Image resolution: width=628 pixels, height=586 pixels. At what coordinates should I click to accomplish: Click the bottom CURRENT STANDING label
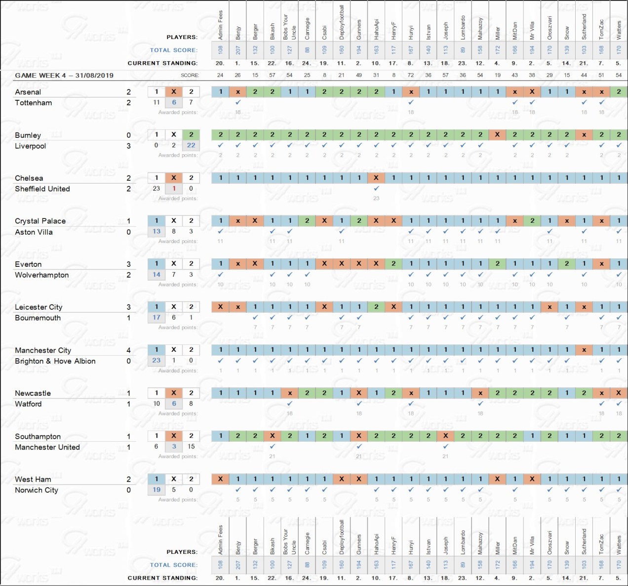tap(162, 578)
